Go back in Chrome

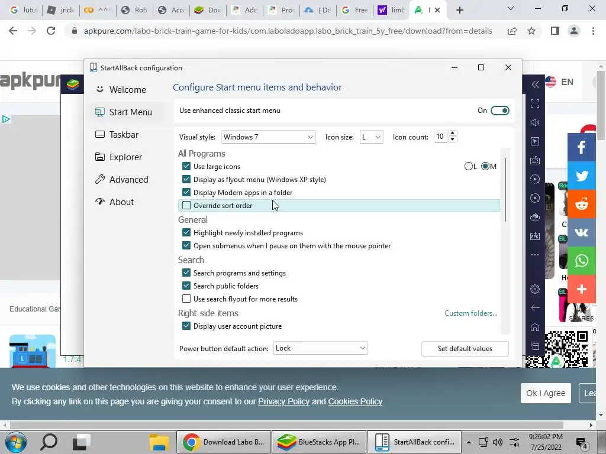click(13, 31)
